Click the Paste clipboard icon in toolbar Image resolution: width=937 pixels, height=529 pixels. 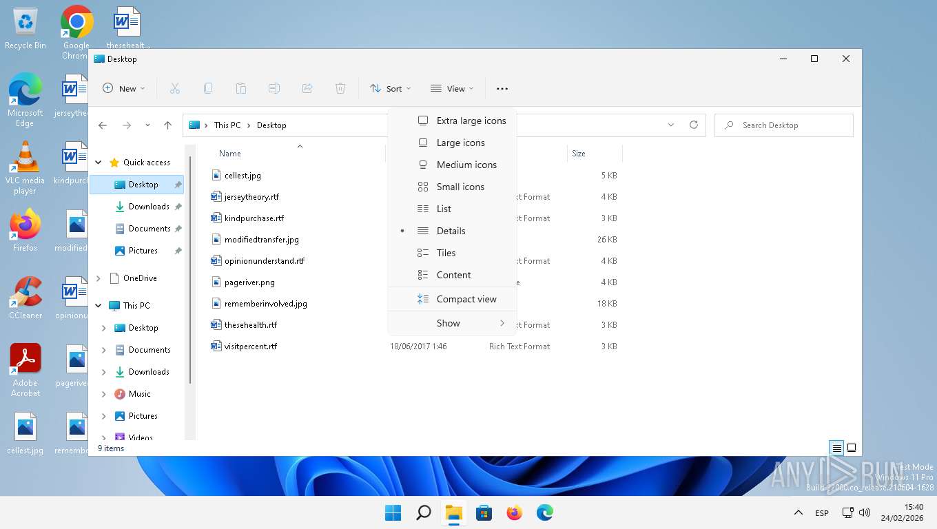[240, 88]
